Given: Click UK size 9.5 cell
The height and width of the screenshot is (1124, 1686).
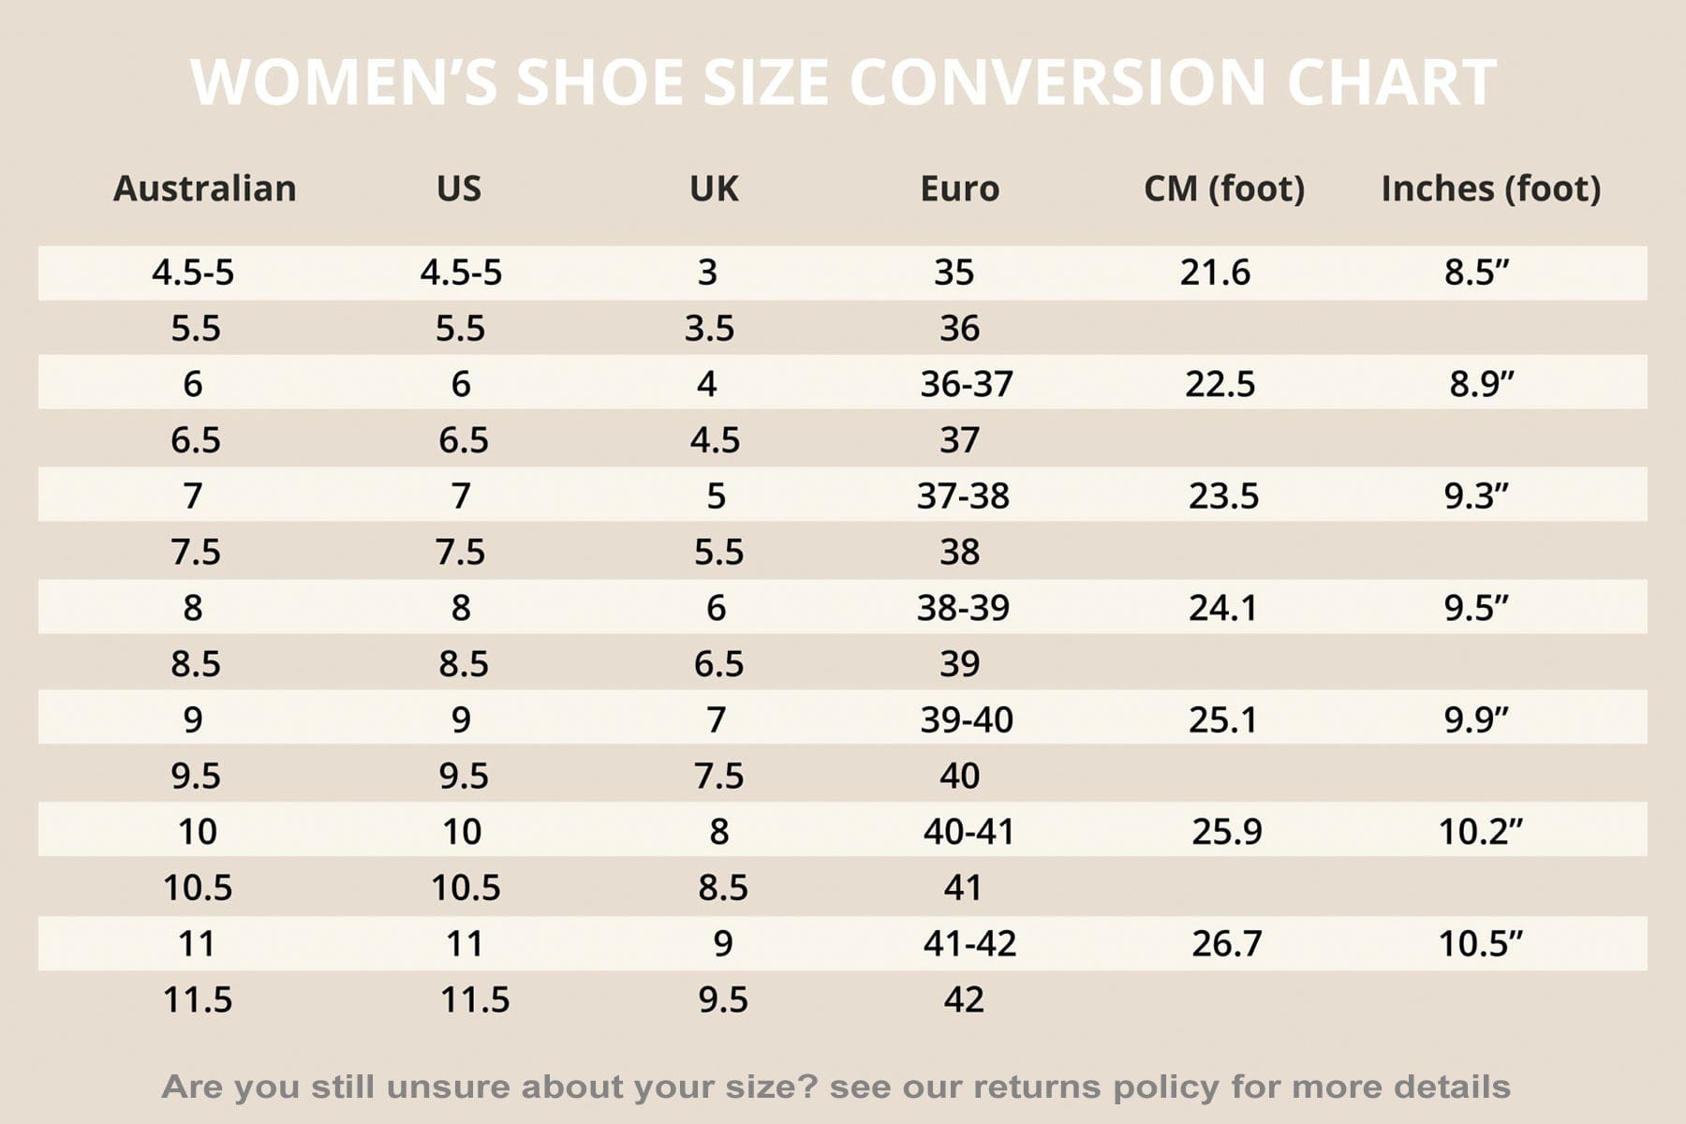Looking at the screenshot, I should coord(722,999).
